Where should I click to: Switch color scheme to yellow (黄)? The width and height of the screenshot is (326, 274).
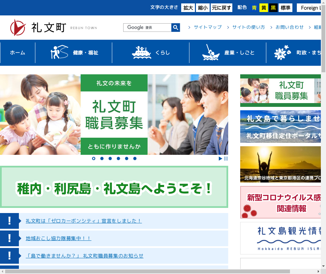click(264, 8)
